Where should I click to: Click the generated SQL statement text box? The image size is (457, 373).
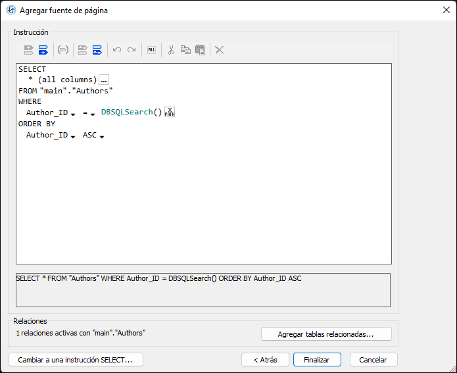[x=203, y=289]
